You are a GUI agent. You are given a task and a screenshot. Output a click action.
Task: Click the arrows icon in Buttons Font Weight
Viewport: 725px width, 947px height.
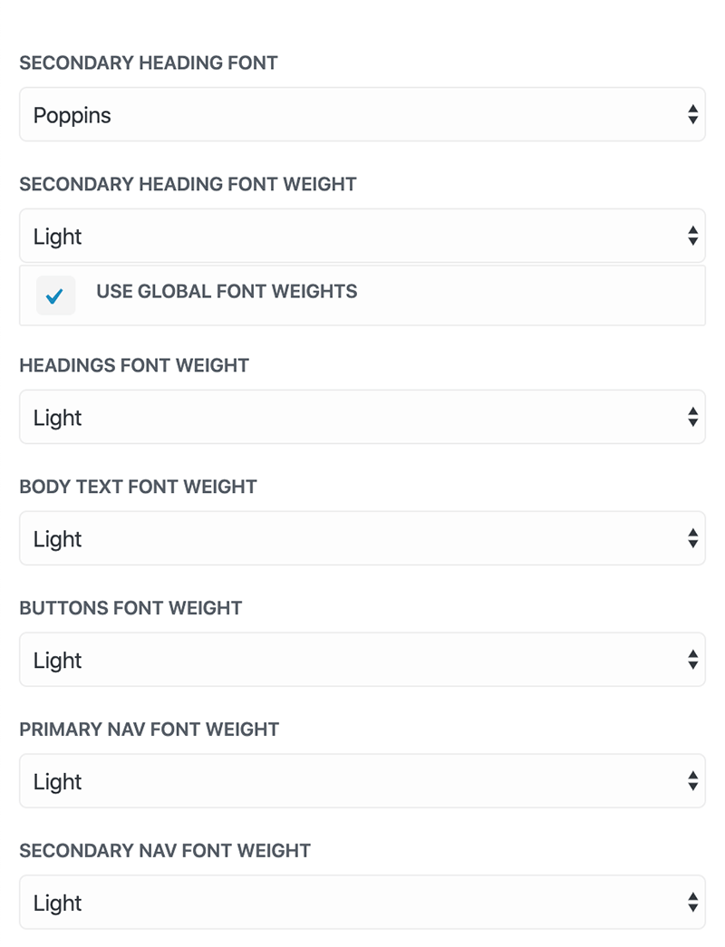[693, 660]
